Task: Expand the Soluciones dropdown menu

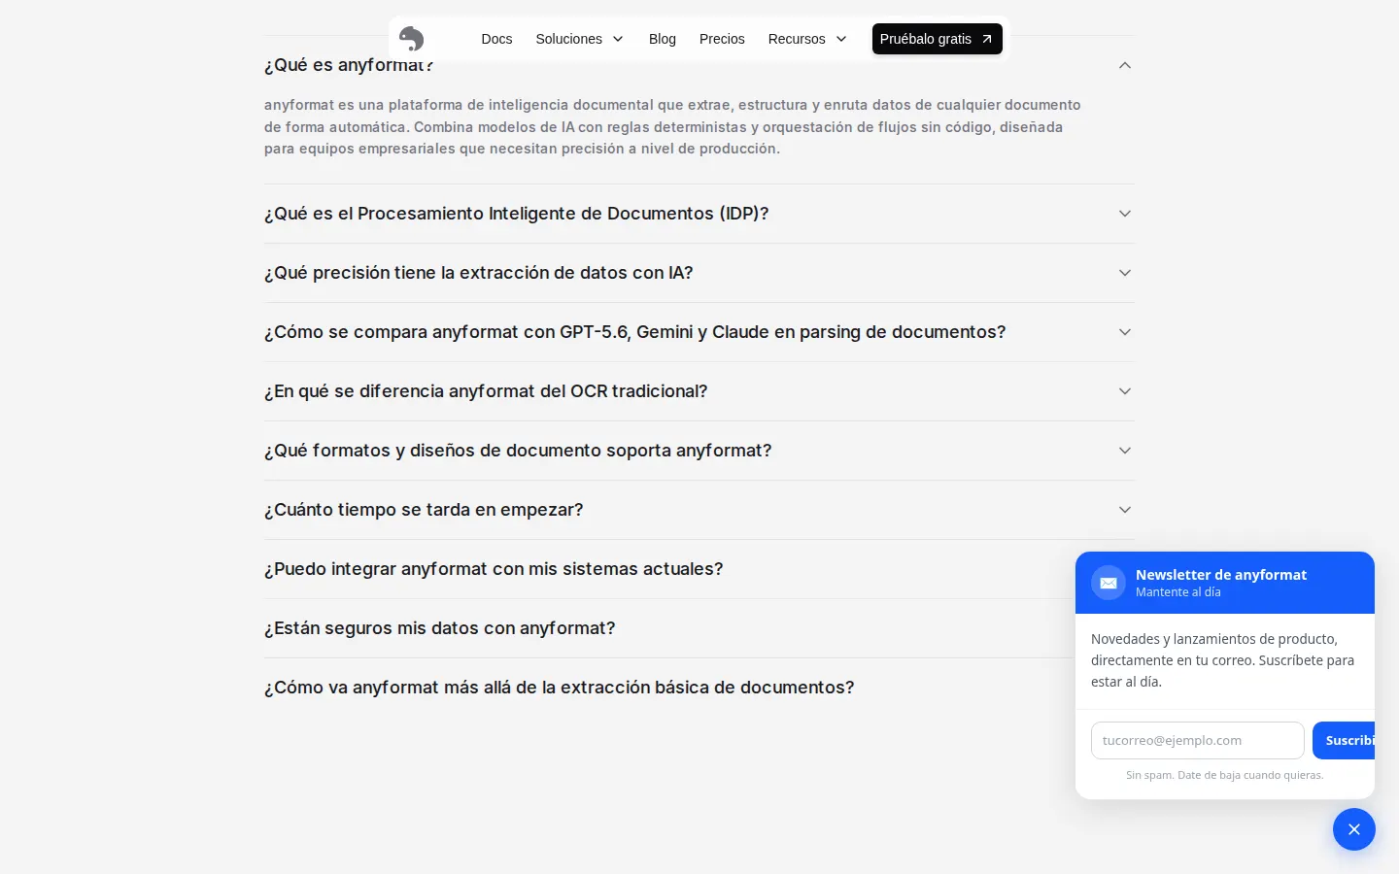Action: 580,39
